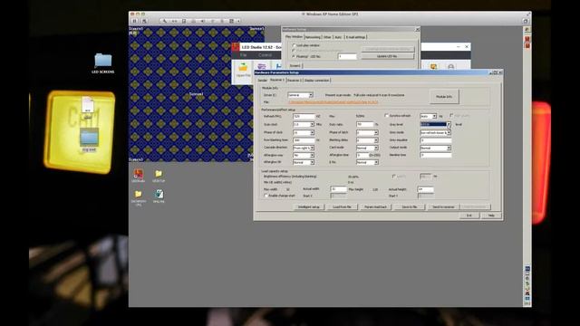Image resolution: width=580 pixels, height=326 pixels.
Task: Click Load from file button
Action: coord(342,207)
